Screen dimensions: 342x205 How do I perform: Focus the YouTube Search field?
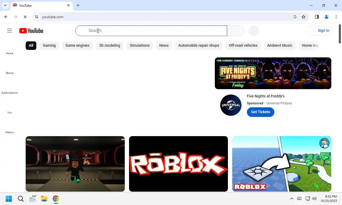pyautogui.click(x=151, y=31)
